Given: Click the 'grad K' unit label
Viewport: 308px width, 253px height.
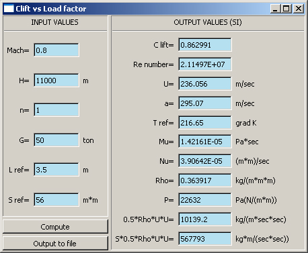Looking at the screenshot, I should pyautogui.click(x=246, y=123).
